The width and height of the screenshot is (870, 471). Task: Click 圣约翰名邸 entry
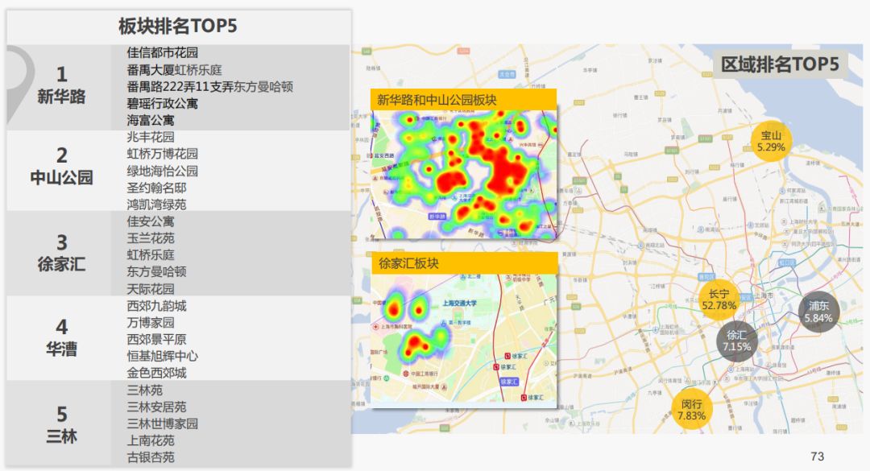[156, 188]
